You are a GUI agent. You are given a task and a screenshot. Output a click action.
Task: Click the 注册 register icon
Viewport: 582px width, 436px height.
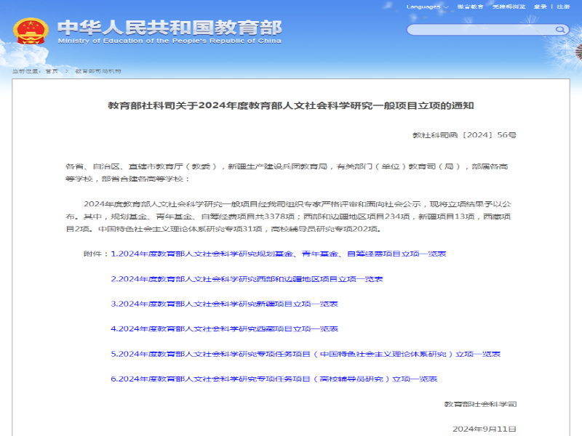(562, 7)
